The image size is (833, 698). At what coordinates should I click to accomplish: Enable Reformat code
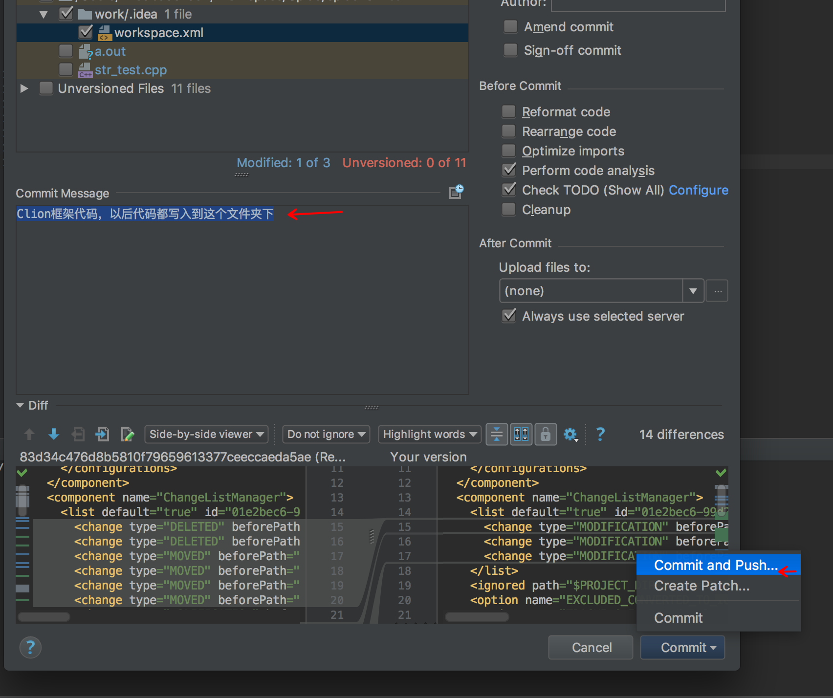pos(509,112)
